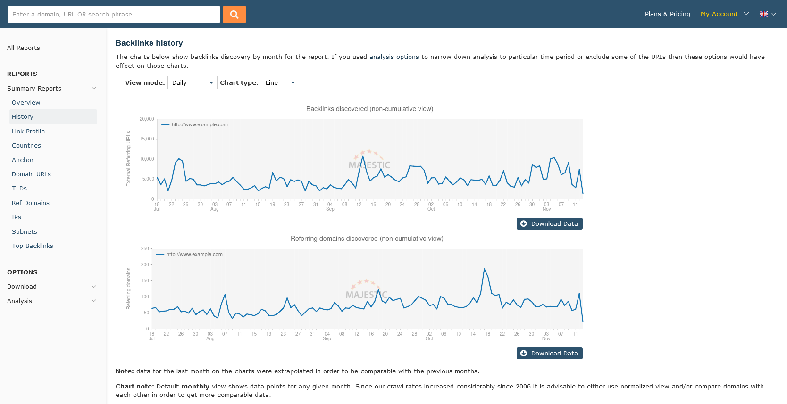Download the referring domains chart data

pos(549,354)
